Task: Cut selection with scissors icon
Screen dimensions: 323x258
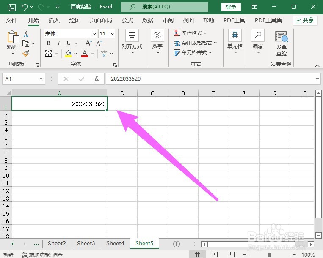Action: 26,33
